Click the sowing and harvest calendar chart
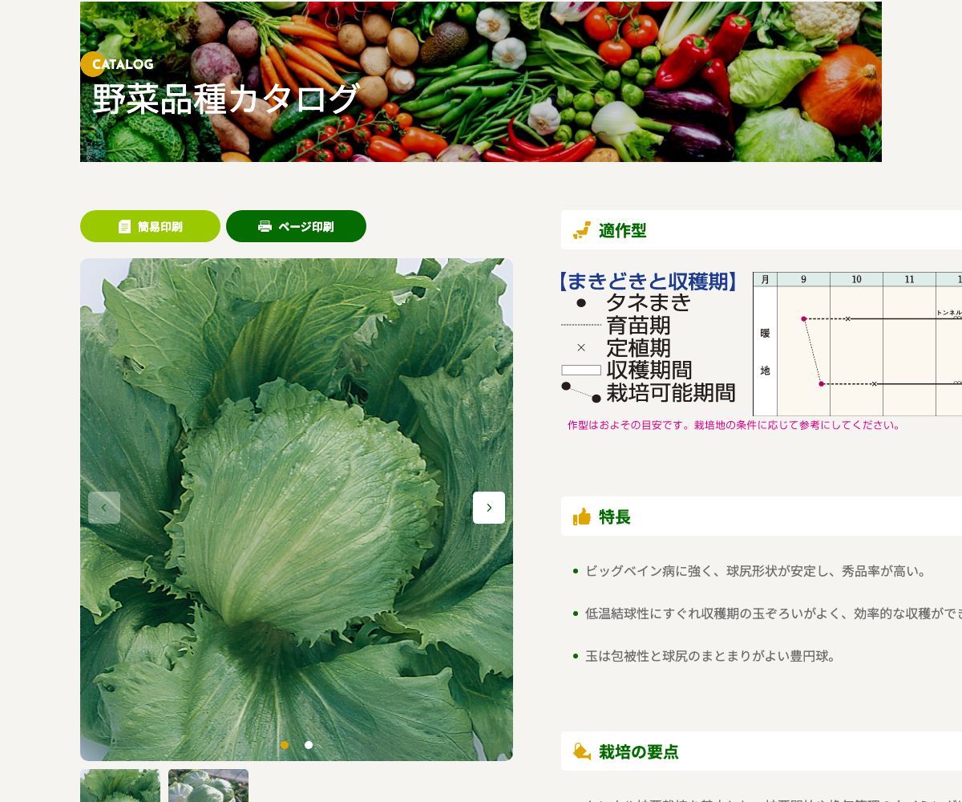 [856, 343]
